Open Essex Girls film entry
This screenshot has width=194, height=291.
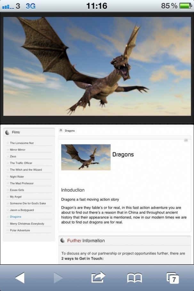tap(17, 190)
